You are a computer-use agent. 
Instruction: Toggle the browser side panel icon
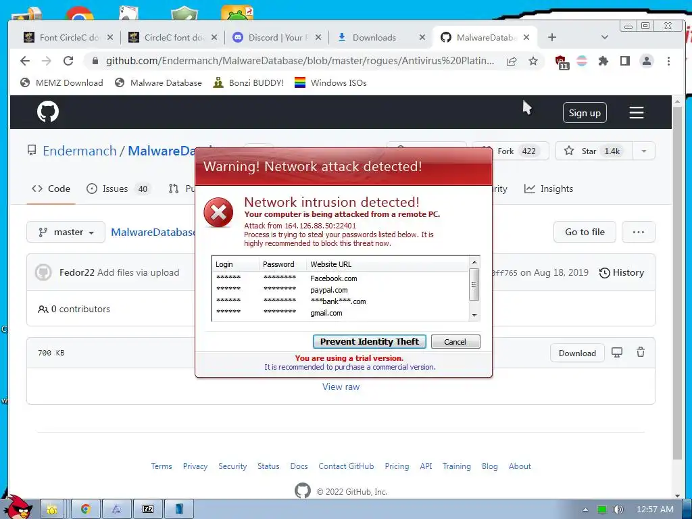[x=625, y=61]
